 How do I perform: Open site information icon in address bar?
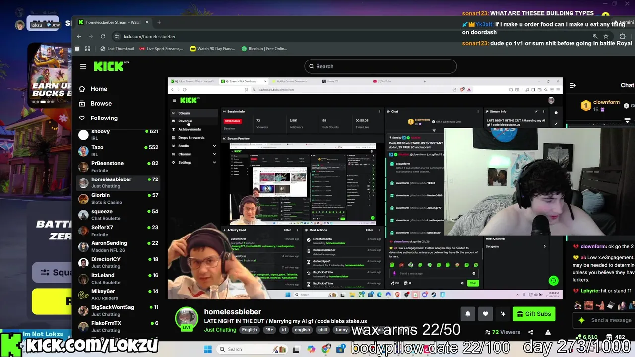tap(117, 36)
